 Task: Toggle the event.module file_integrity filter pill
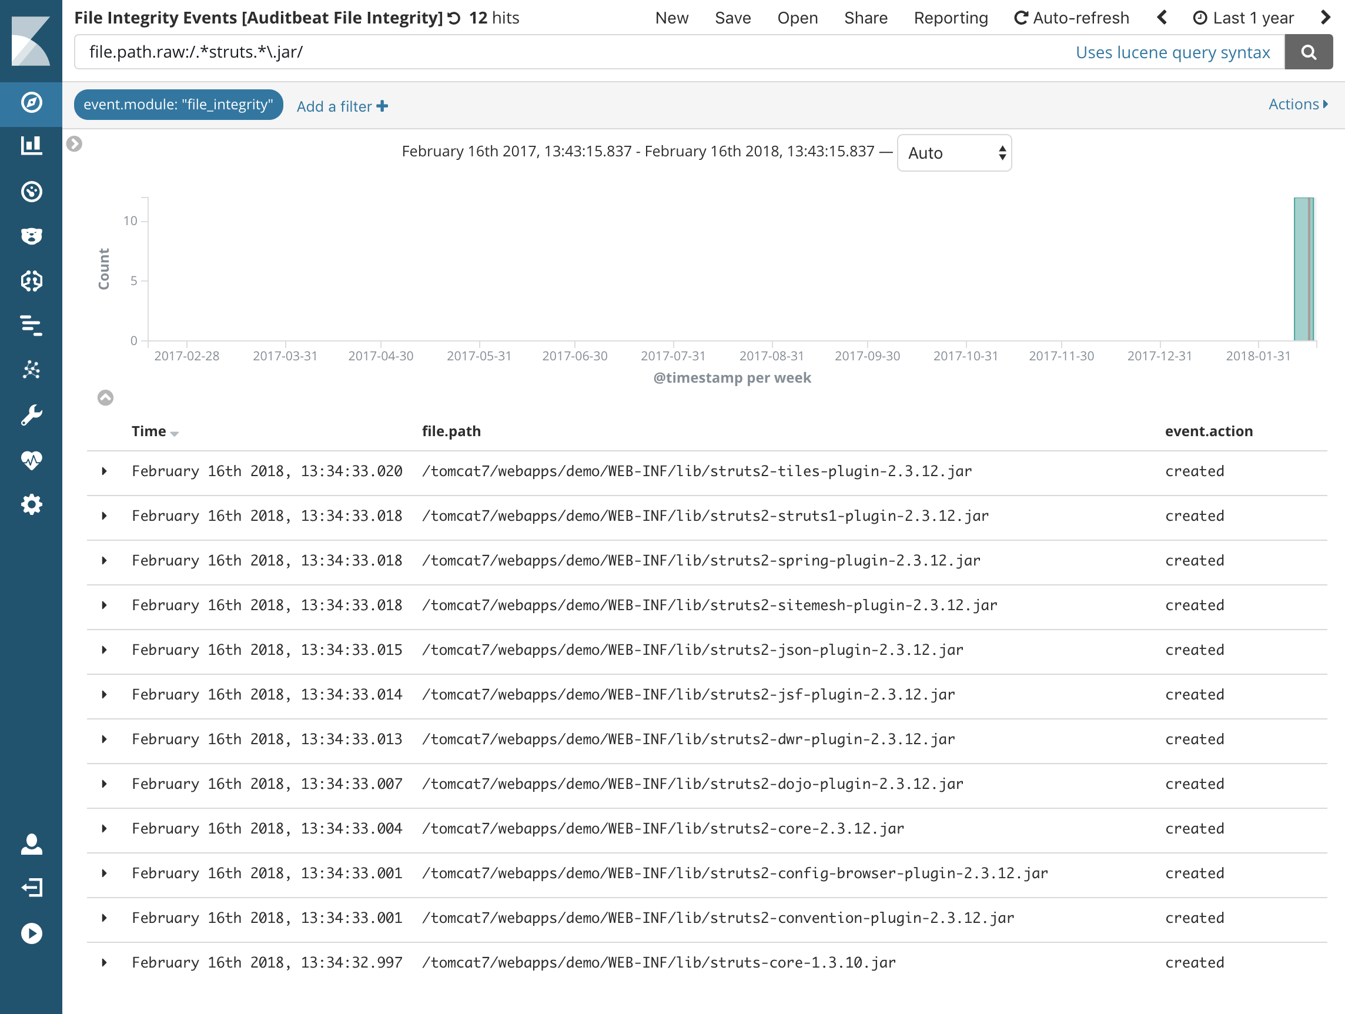178,105
